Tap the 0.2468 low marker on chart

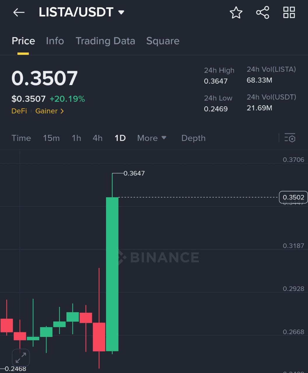[15, 369]
